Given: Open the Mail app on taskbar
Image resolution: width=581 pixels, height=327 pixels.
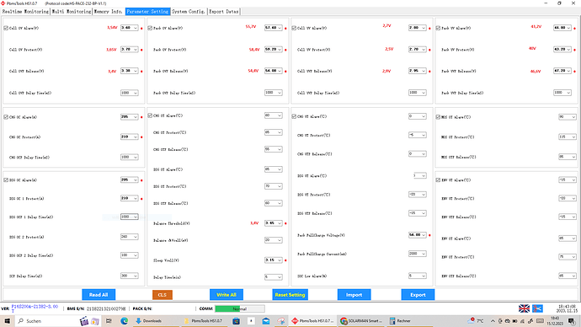Looking at the screenshot, I should pyautogui.click(x=266, y=321).
